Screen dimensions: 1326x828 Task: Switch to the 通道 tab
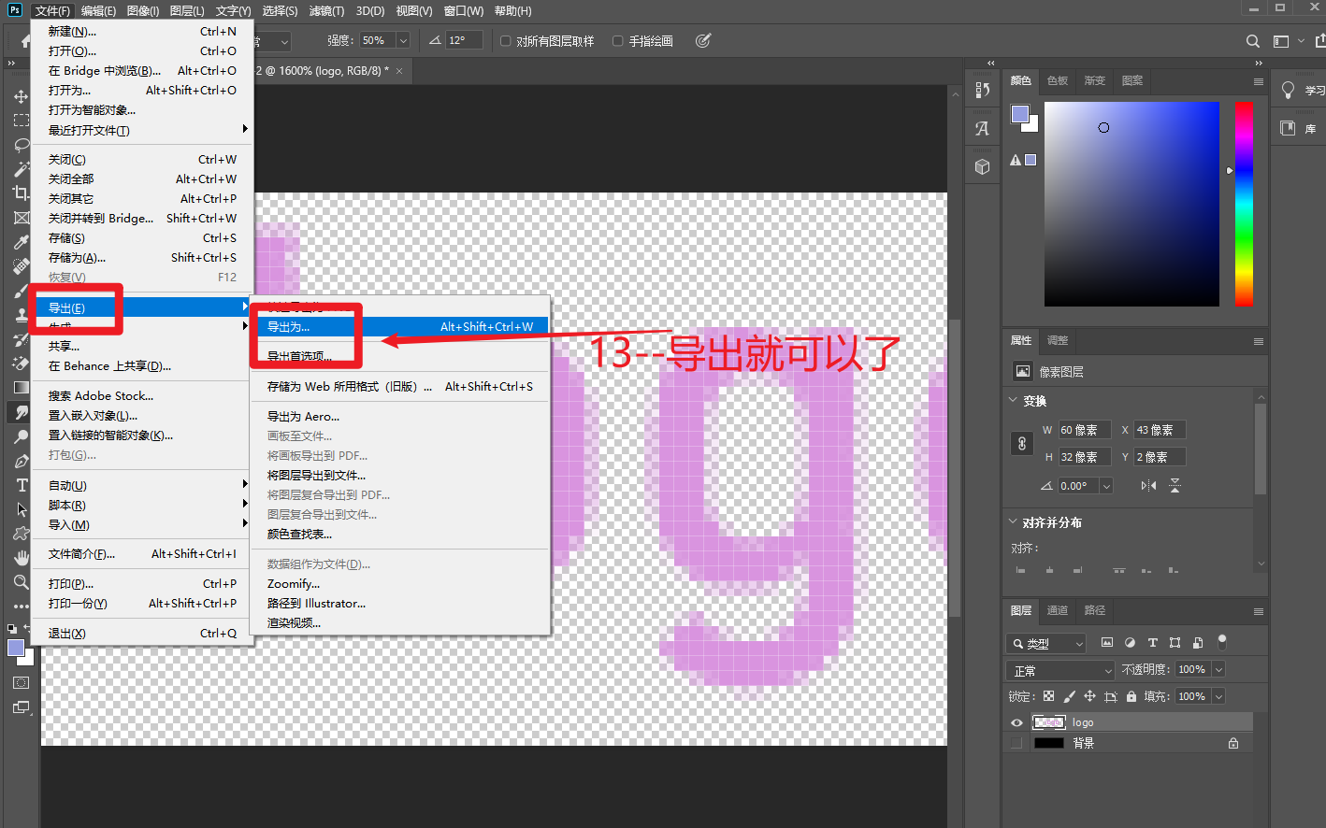click(1058, 610)
